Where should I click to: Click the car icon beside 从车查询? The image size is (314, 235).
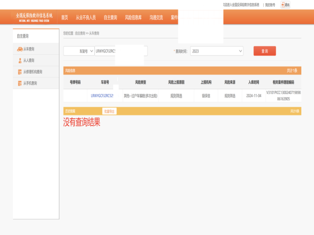(x=20, y=49)
